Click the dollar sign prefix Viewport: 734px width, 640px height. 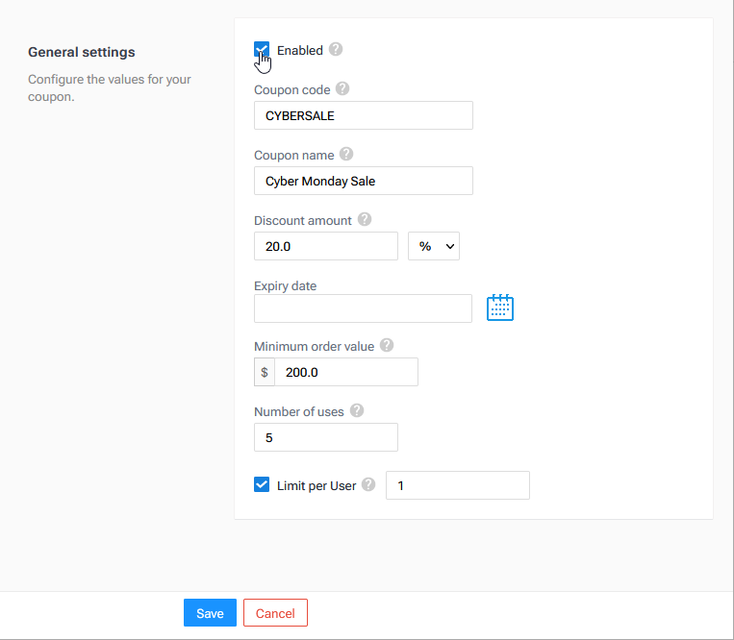265,372
